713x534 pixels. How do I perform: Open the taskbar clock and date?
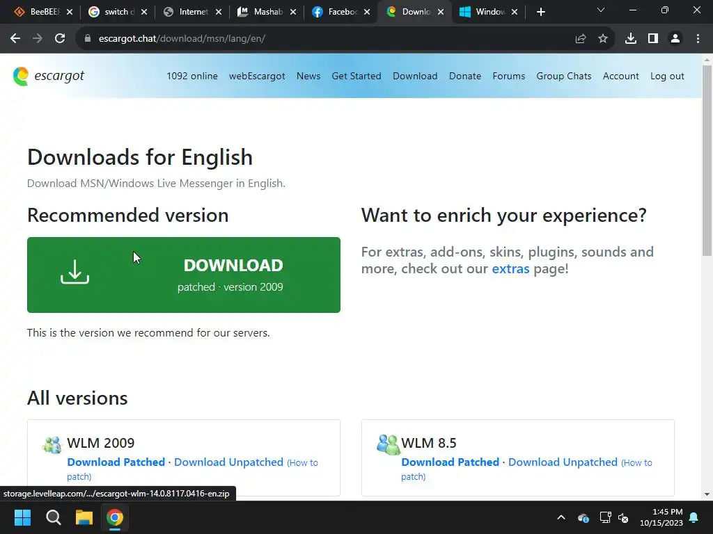[x=661, y=517]
